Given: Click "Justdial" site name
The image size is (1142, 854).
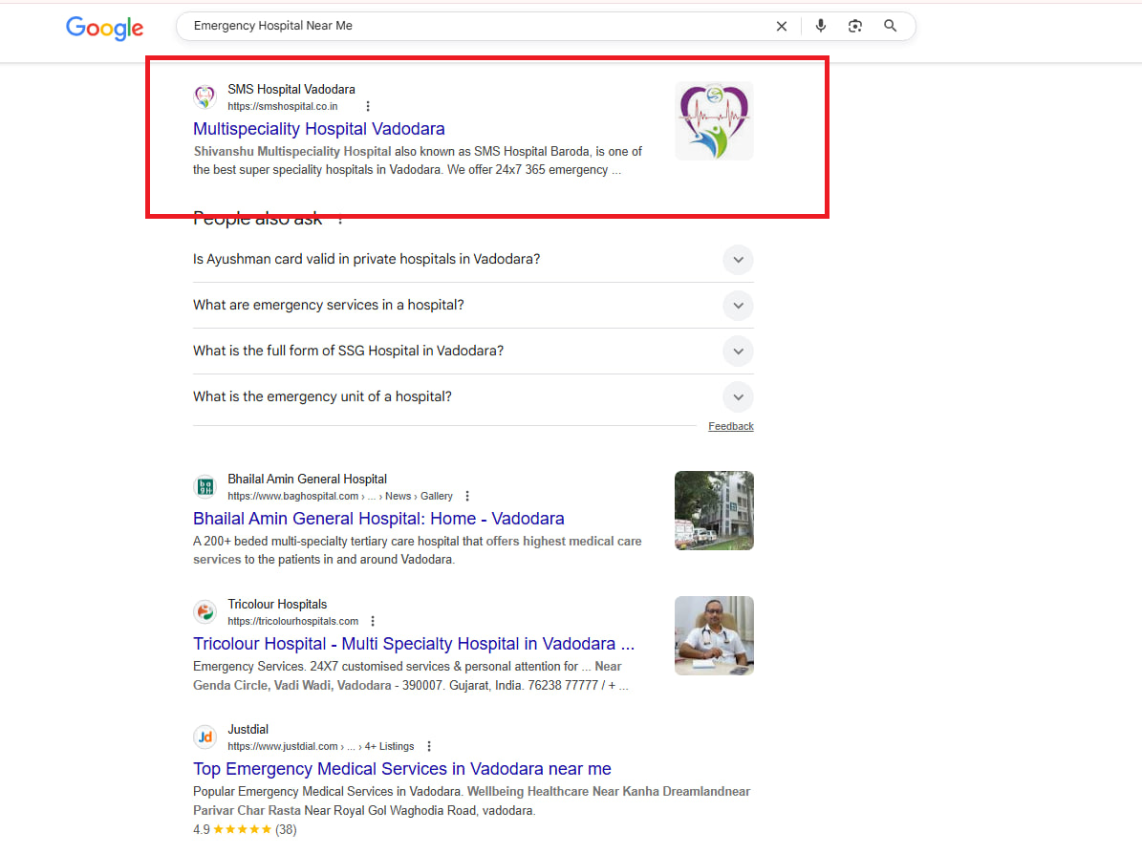Looking at the screenshot, I should [x=248, y=730].
